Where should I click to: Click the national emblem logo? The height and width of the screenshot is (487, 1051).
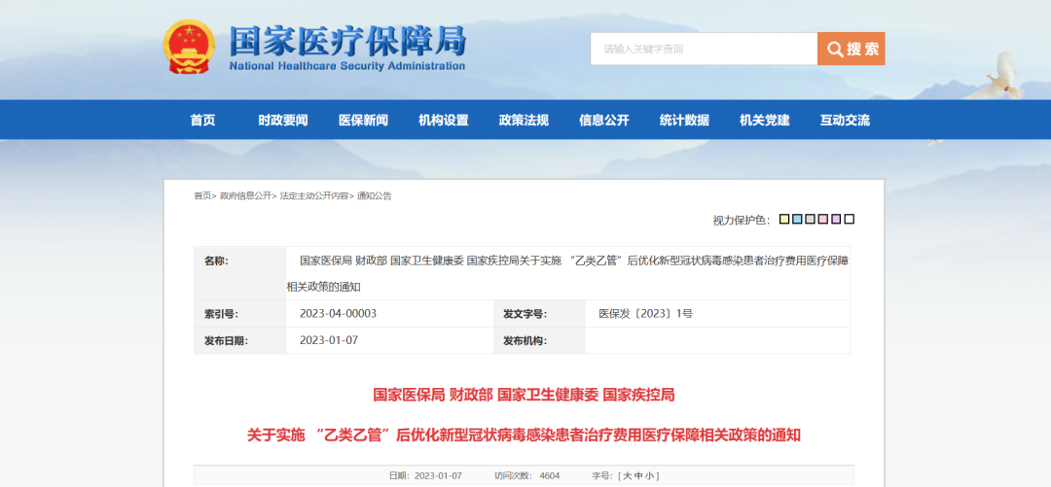pyautogui.click(x=189, y=47)
